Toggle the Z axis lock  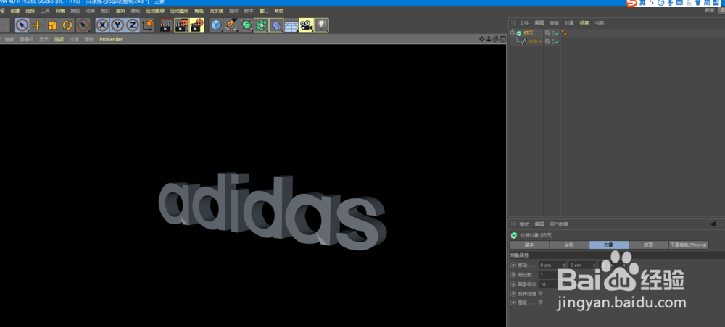click(x=133, y=25)
